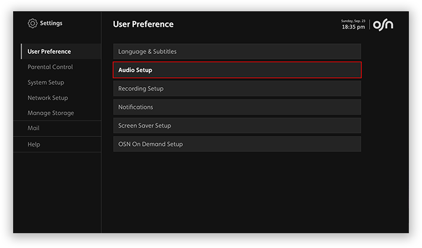
Task: Go to System Setup in sidebar
Action: pyautogui.click(x=46, y=82)
